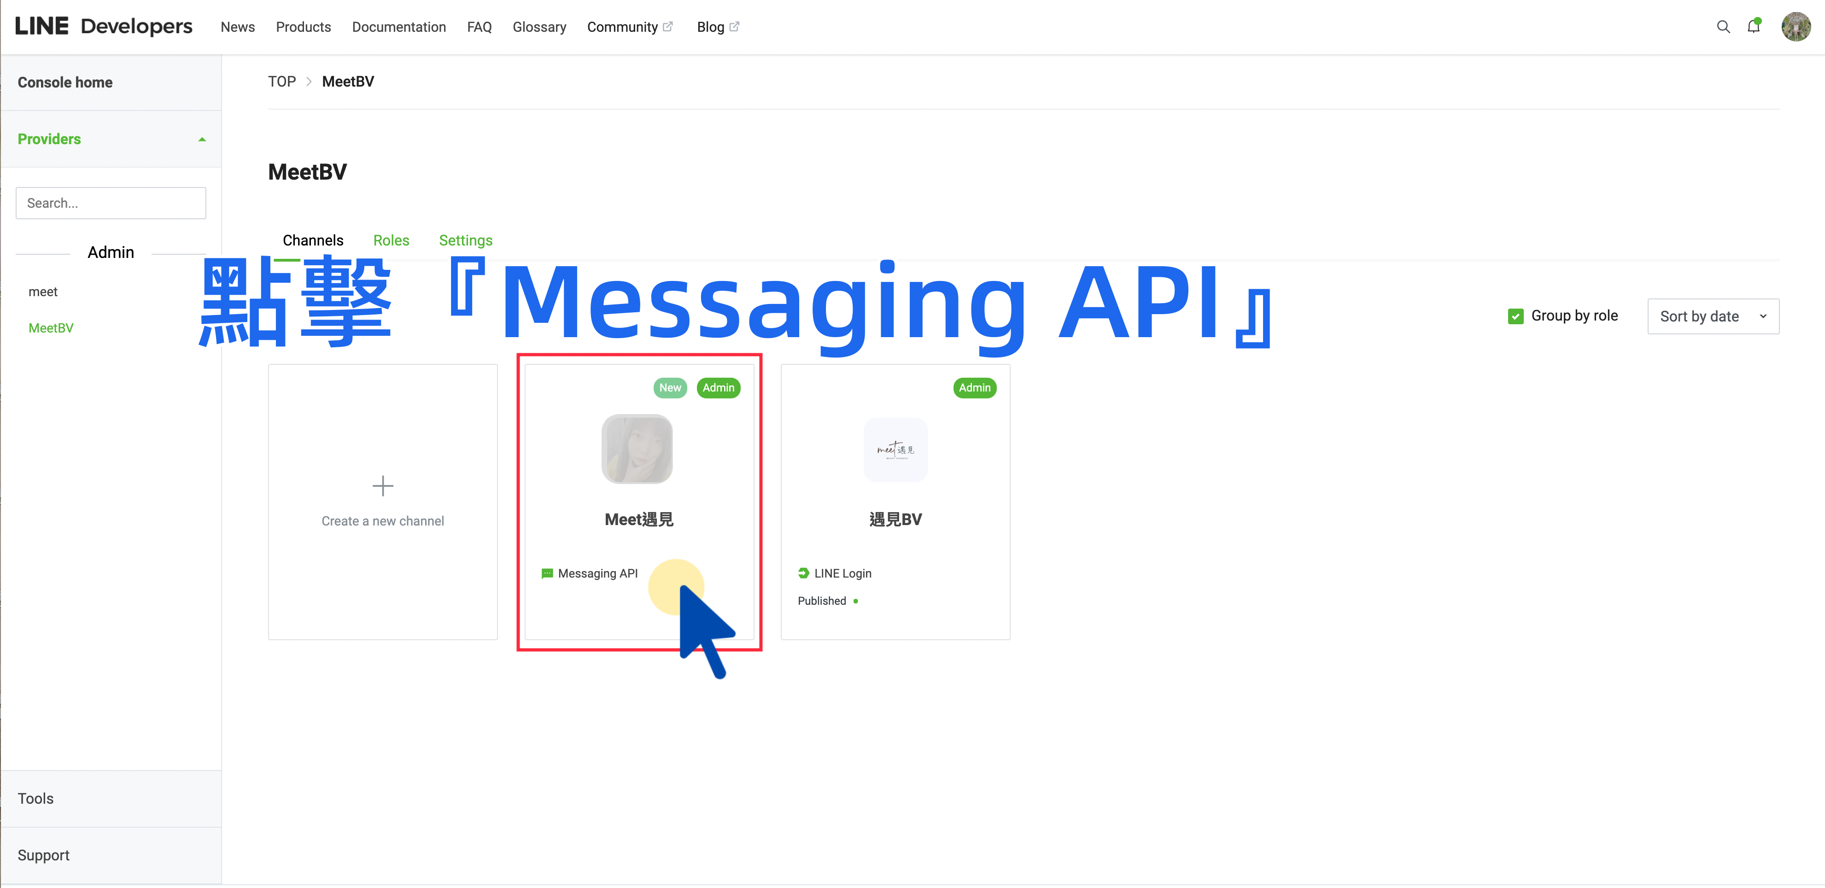Click the Blog external link icon

(734, 26)
